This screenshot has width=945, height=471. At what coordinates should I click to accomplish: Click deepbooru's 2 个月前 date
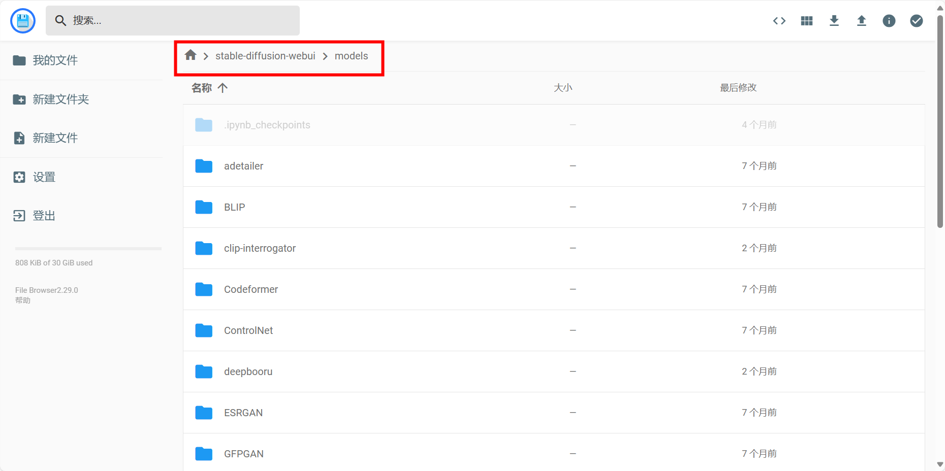coord(759,372)
